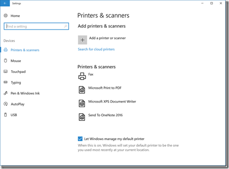Click the USB icon in sidebar
This screenshot has width=229, height=169.
(x=5, y=115)
